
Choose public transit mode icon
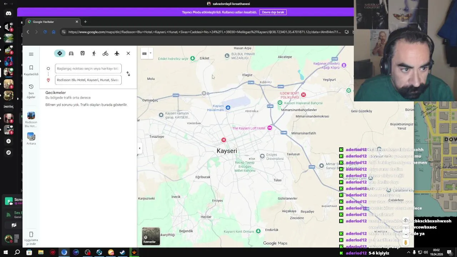tap(82, 53)
